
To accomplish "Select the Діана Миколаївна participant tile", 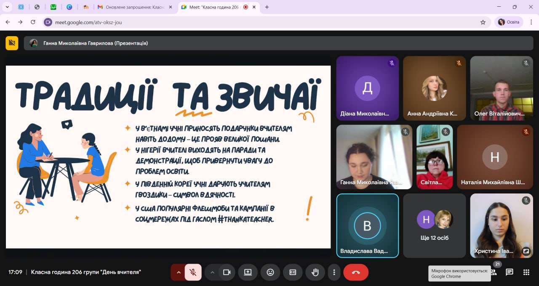I will [367, 88].
